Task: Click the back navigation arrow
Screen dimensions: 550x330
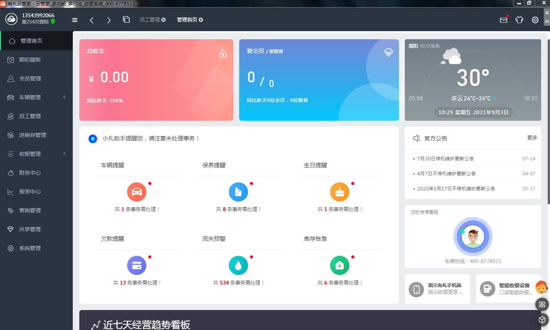Action: (x=92, y=20)
